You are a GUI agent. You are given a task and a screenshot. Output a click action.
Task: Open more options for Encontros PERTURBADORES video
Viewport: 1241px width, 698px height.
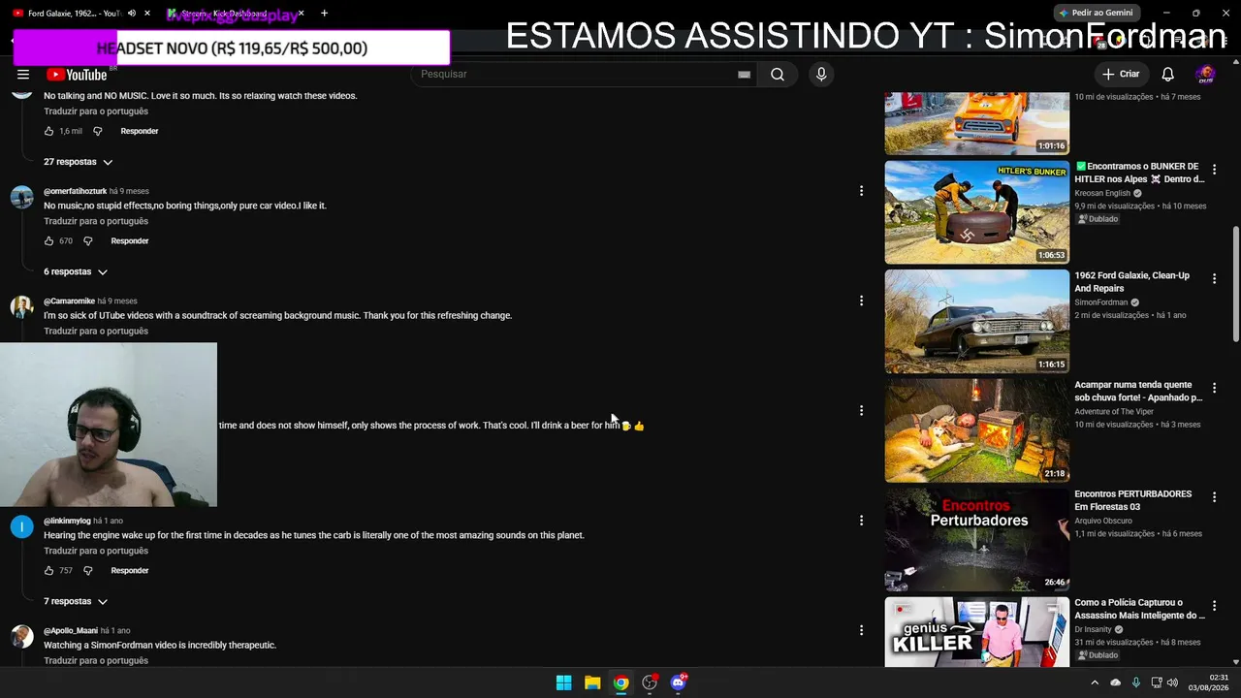(x=1214, y=497)
